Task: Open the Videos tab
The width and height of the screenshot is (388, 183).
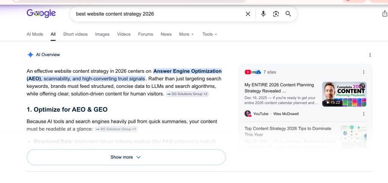Action: pyautogui.click(x=124, y=34)
